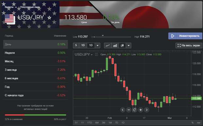Select the Неделя period row
Screen dimensions: 203x126
point(35,53)
